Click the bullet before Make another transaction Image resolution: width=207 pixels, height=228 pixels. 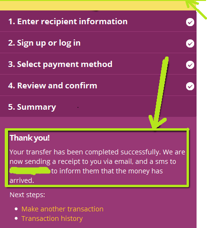click(x=16, y=209)
